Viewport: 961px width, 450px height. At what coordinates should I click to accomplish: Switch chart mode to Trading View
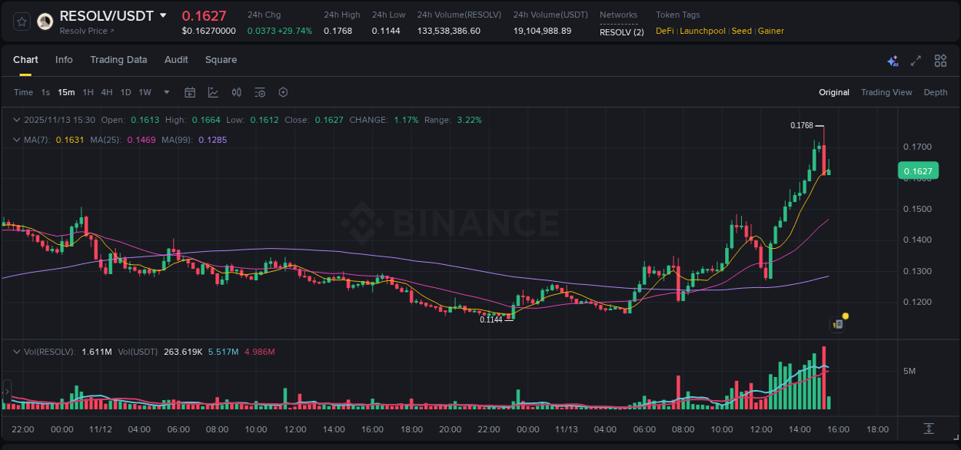pos(886,92)
